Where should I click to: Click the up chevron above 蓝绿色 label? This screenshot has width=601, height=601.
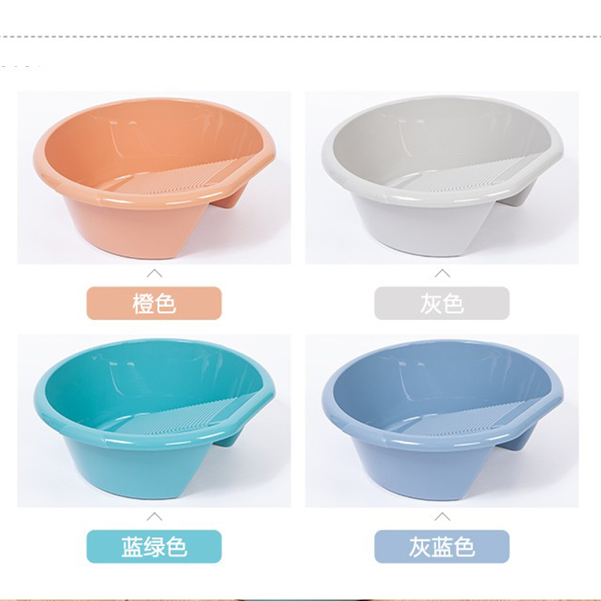pos(155,516)
